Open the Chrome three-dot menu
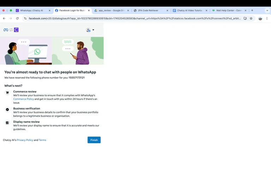 click(267, 18)
